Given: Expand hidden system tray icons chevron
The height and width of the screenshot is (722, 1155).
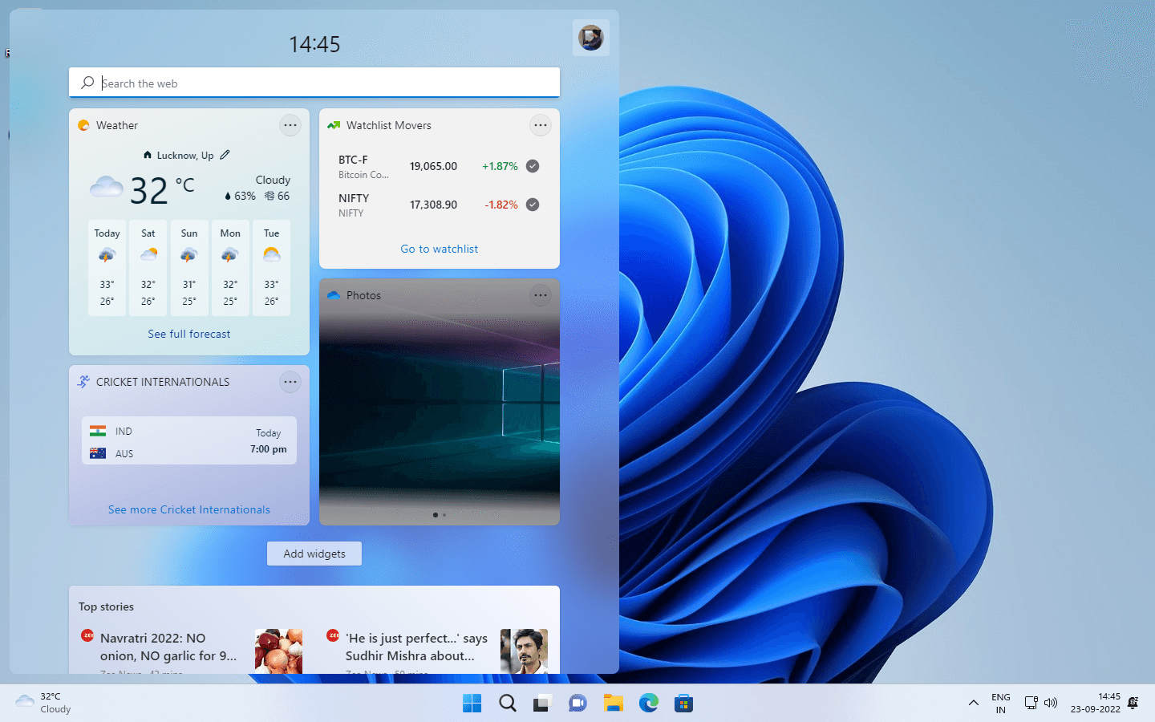Looking at the screenshot, I should 973,704.
